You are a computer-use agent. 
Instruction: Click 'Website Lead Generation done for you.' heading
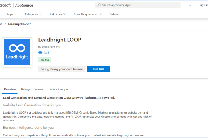(32, 105)
